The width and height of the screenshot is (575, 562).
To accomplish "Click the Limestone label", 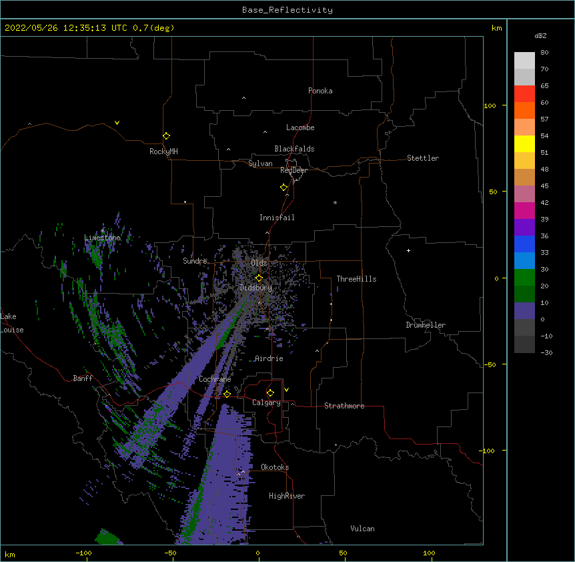I will tap(102, 238).
